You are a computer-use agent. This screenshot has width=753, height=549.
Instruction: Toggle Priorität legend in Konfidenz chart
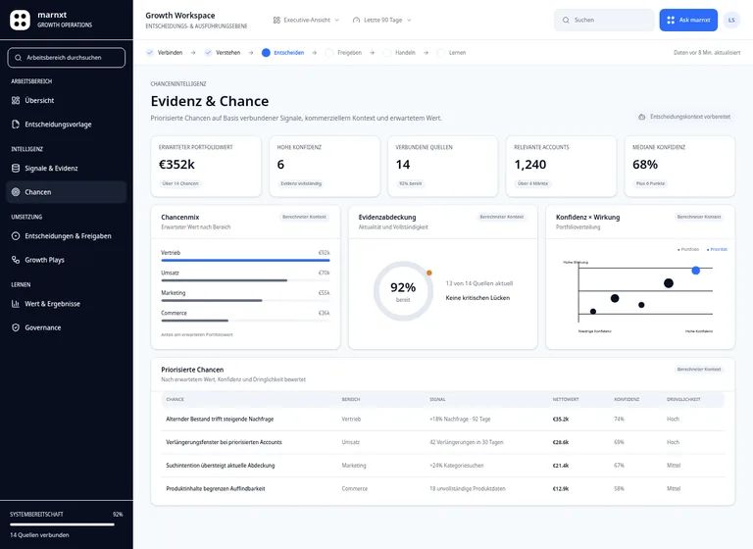point(717,249)
